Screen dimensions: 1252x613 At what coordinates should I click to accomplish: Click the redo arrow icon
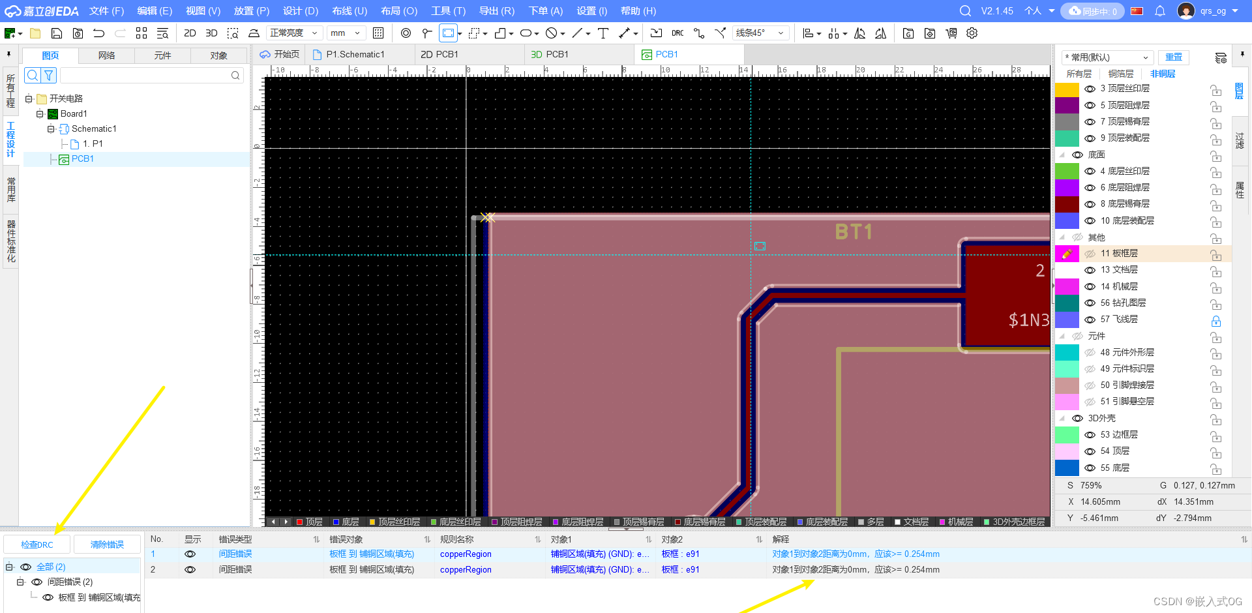(120, 33)
